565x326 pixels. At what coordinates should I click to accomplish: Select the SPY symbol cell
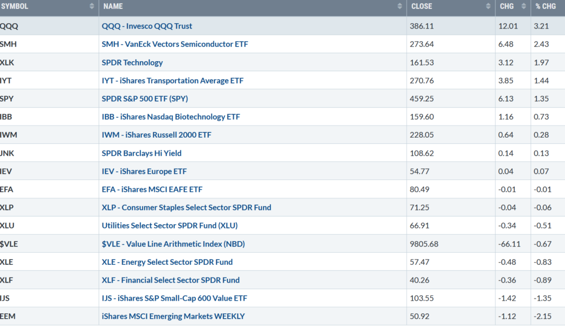coord(49,99)
